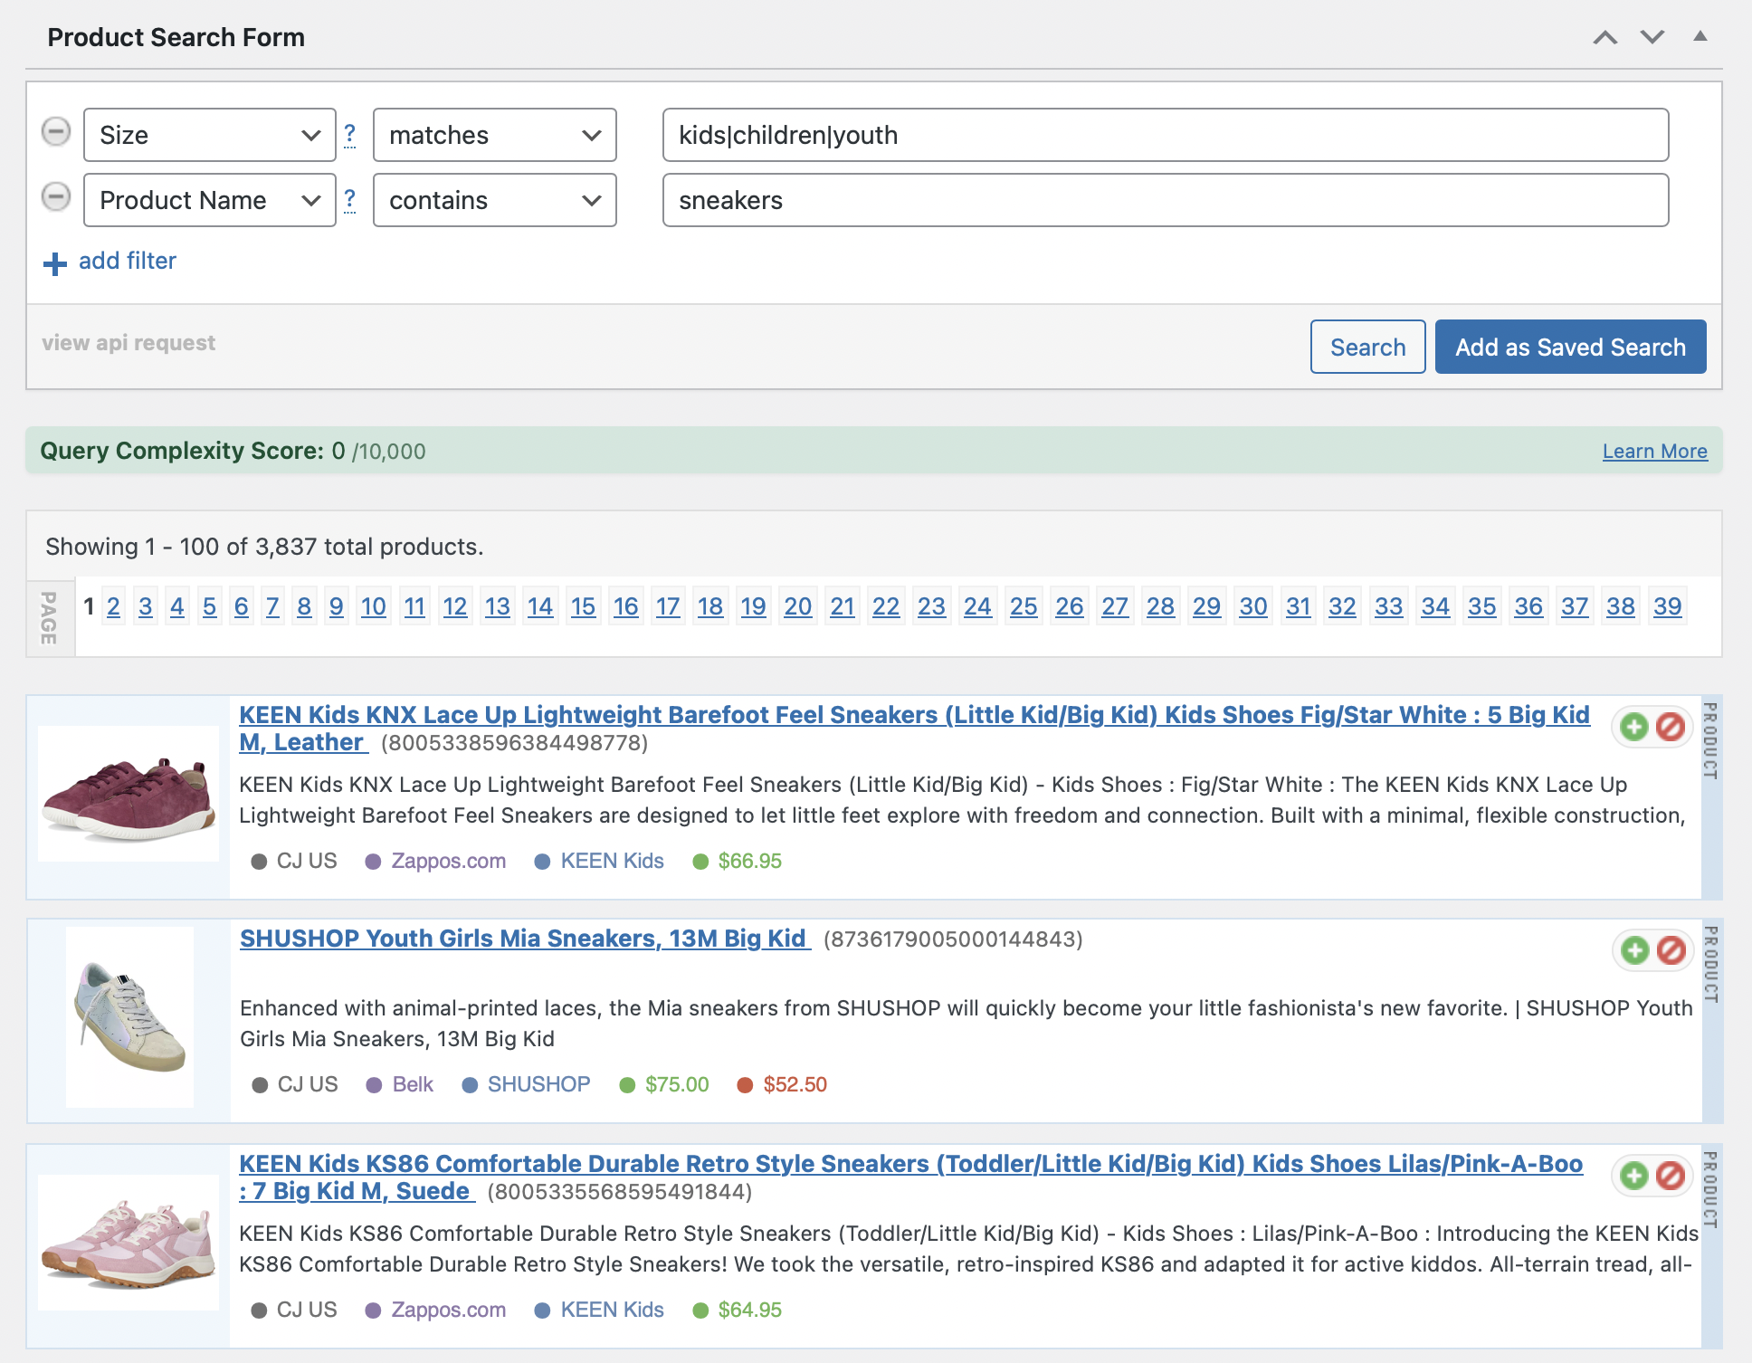The height and width of the screenshot is (1363, 1752).
Task: Click KEEN Kids brand on KS86 sneaker
Action: pos(612,1310)
